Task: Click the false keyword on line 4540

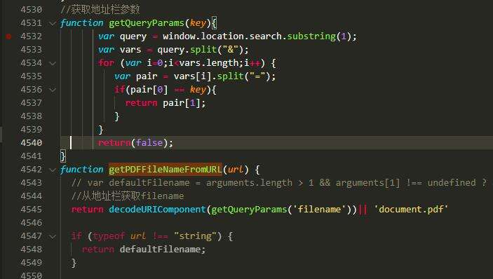Action: pos(149,142)
